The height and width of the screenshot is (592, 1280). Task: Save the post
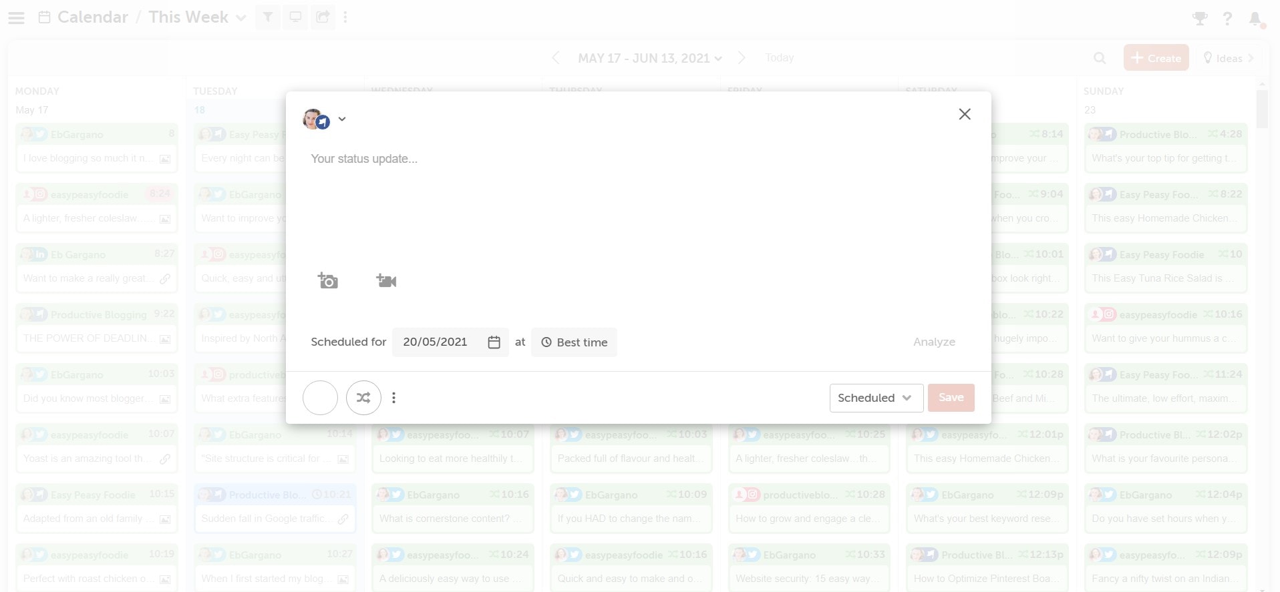951,398
